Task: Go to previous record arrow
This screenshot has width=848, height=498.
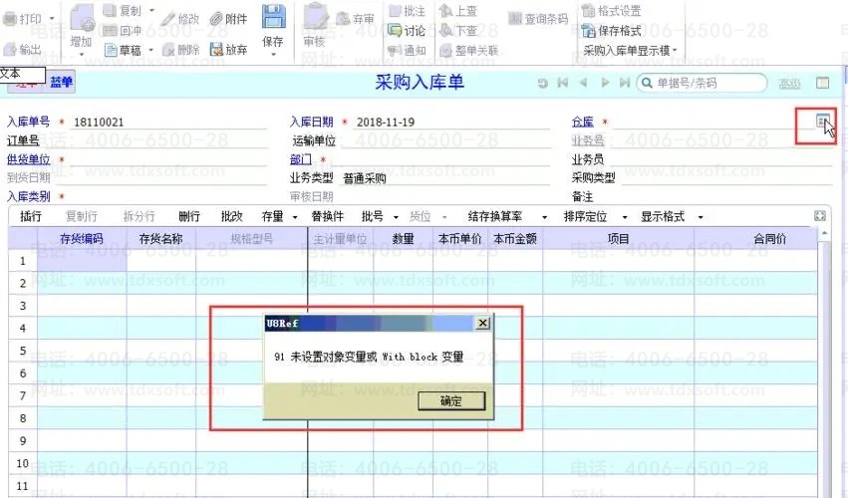Action: click(584, 83)
